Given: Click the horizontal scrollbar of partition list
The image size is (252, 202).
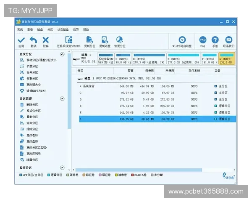Looking at the screenshot, I should click(x=139, y=170).
